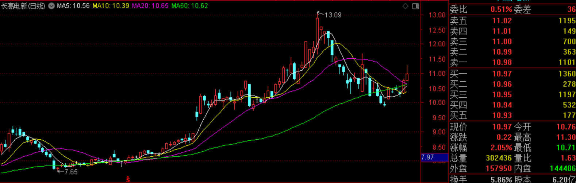
Task: Open the dropdown arrow next to 长高电新(日线)
Action: pos(51,6)
